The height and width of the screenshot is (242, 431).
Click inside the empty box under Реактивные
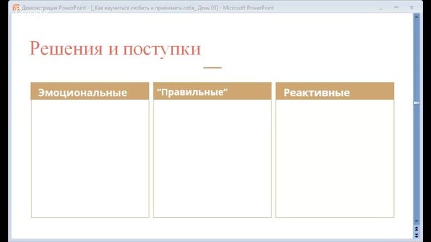[335, 159]
